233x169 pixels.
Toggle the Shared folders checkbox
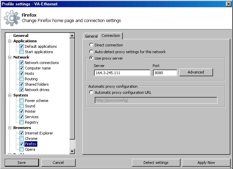click(x=21, y=84)
